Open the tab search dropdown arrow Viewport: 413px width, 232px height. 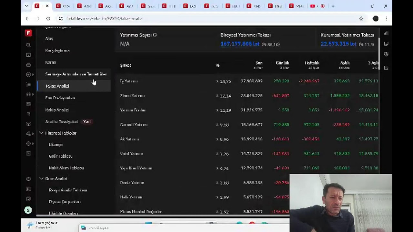(26, 6)
